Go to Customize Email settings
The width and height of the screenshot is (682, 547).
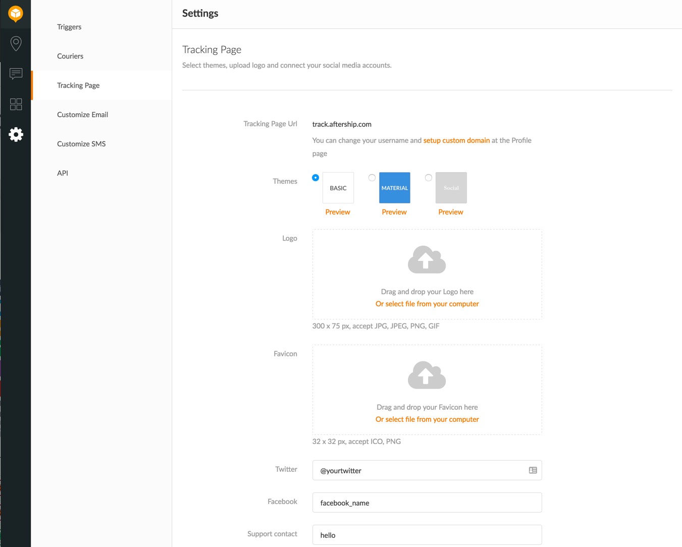click(x=82, y=115)
